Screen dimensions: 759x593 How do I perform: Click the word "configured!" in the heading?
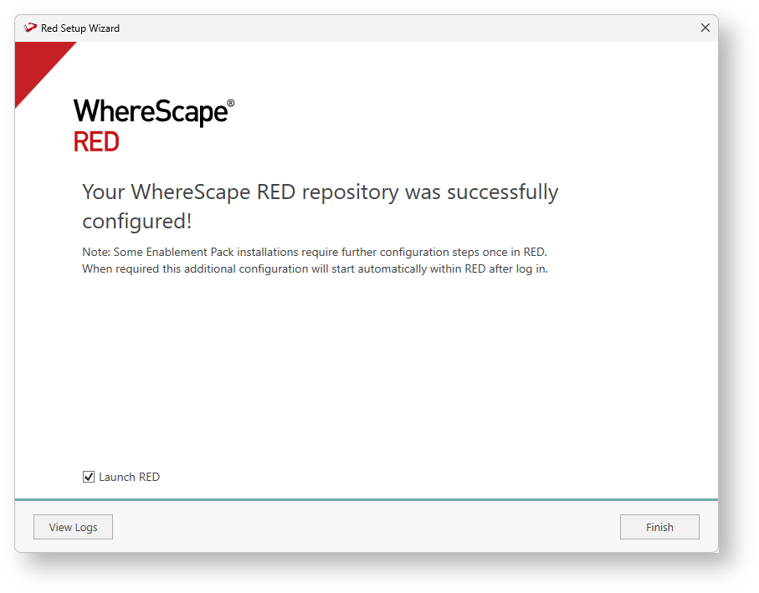pos(137,222)
